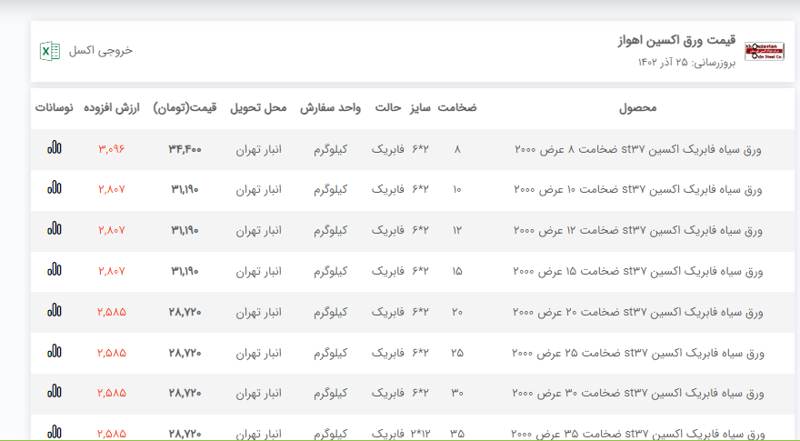Open fluctuation chart for thickness 25 row
The image size is (800, 441).
(55, 352)
